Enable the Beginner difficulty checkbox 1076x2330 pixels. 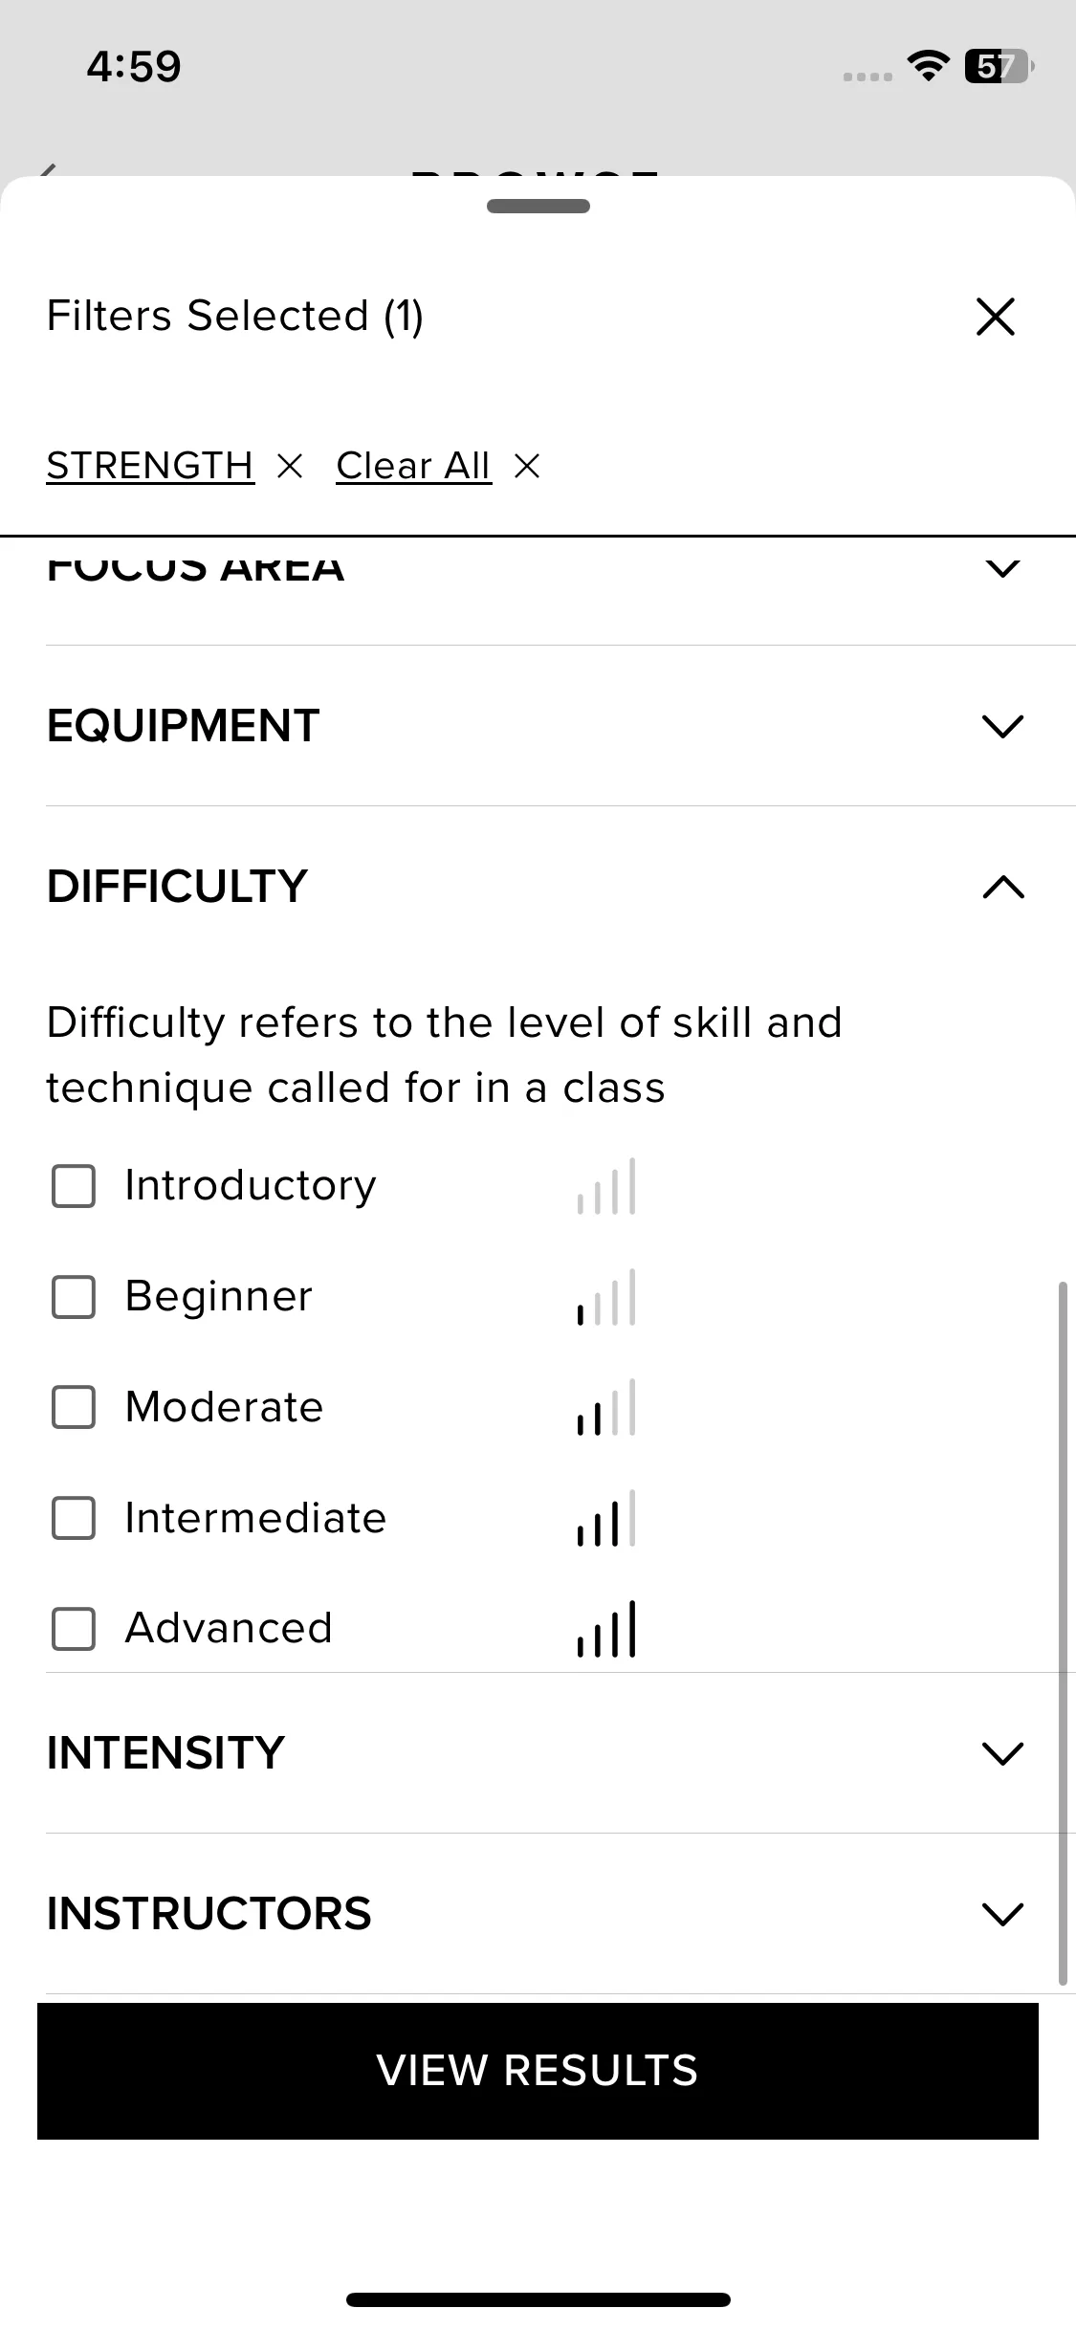pyautogui.click(x=74, y=1298)
